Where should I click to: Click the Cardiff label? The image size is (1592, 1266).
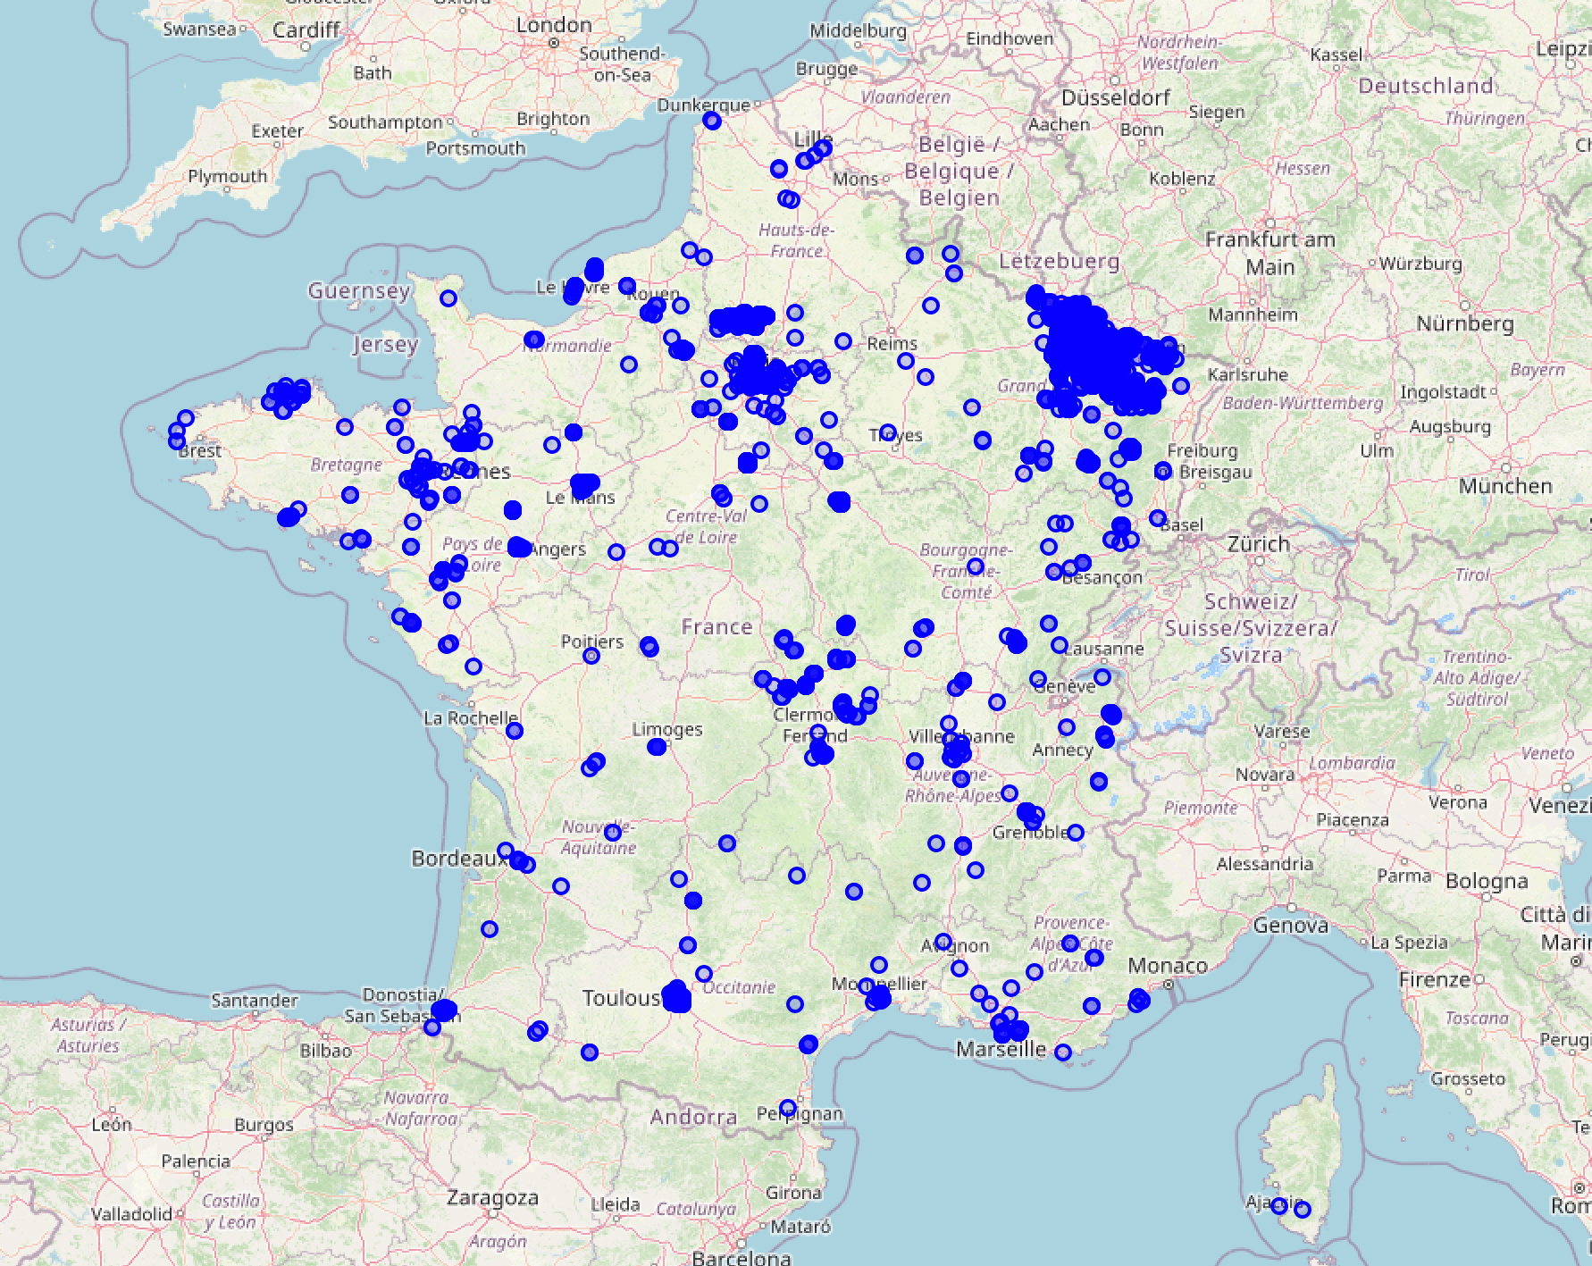[x=306, y=29]
